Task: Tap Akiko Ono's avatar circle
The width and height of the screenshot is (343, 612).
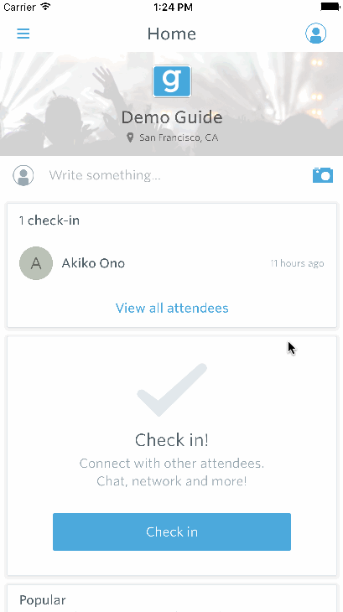Action: [36, 263]
